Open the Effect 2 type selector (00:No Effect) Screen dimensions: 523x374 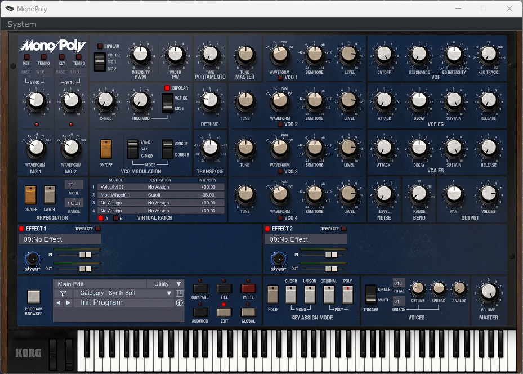click(x=306, y=239)
